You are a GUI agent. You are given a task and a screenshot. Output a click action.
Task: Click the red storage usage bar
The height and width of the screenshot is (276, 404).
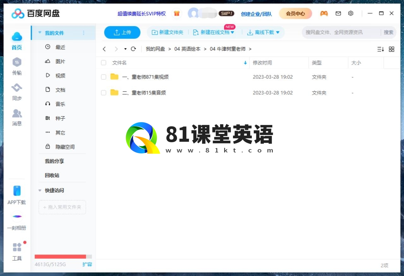[x=60, y=257]
